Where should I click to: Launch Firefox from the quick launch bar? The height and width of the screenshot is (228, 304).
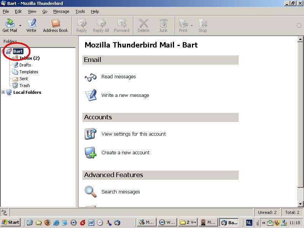pyautogui.click(x=47, y=222)
